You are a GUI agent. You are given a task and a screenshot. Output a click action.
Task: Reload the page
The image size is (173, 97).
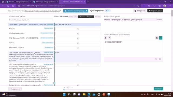pyautogui.click(x=8, y=6)
